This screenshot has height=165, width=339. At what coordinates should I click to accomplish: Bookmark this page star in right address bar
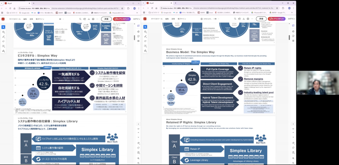[x=278, y=8]
